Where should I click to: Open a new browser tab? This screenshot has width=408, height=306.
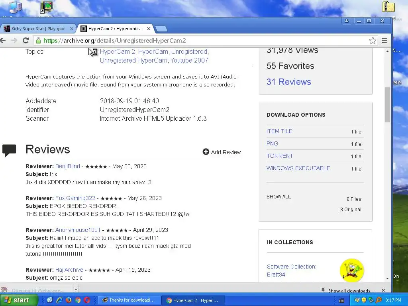(161, 29)
